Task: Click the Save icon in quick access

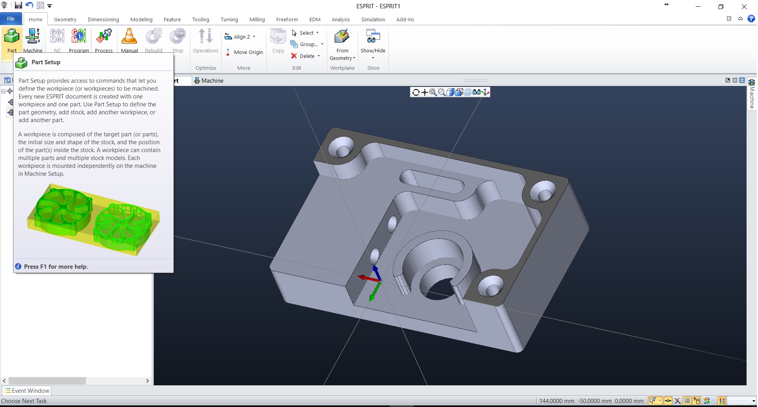Action: 19,6
